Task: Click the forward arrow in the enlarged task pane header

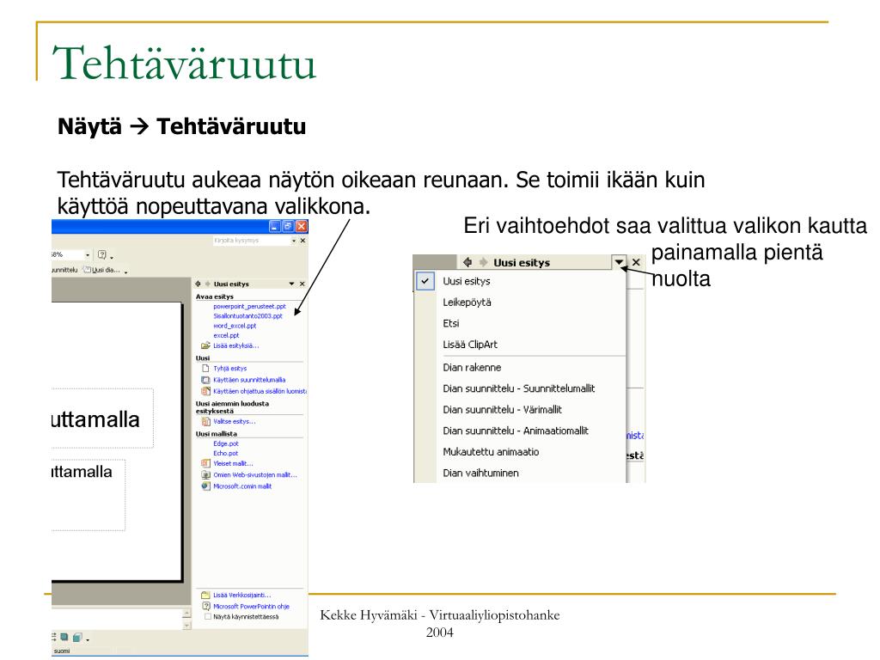Action: point(483,262)
